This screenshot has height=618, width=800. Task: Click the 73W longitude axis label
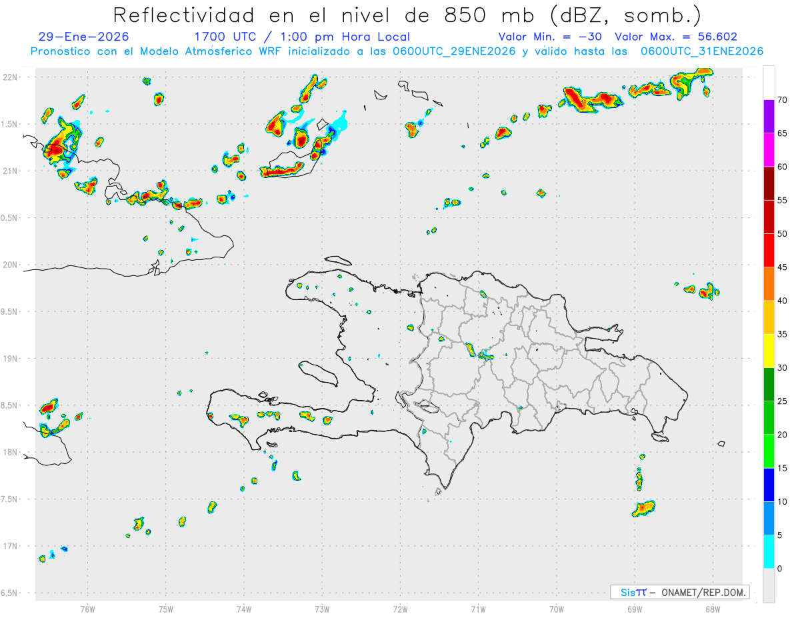pos(322,609)
